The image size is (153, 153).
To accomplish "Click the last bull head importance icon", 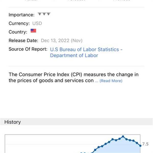I will click(x=48, y=14).
